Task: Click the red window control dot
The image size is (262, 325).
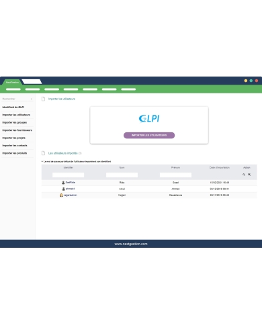Action: [257, 81]
